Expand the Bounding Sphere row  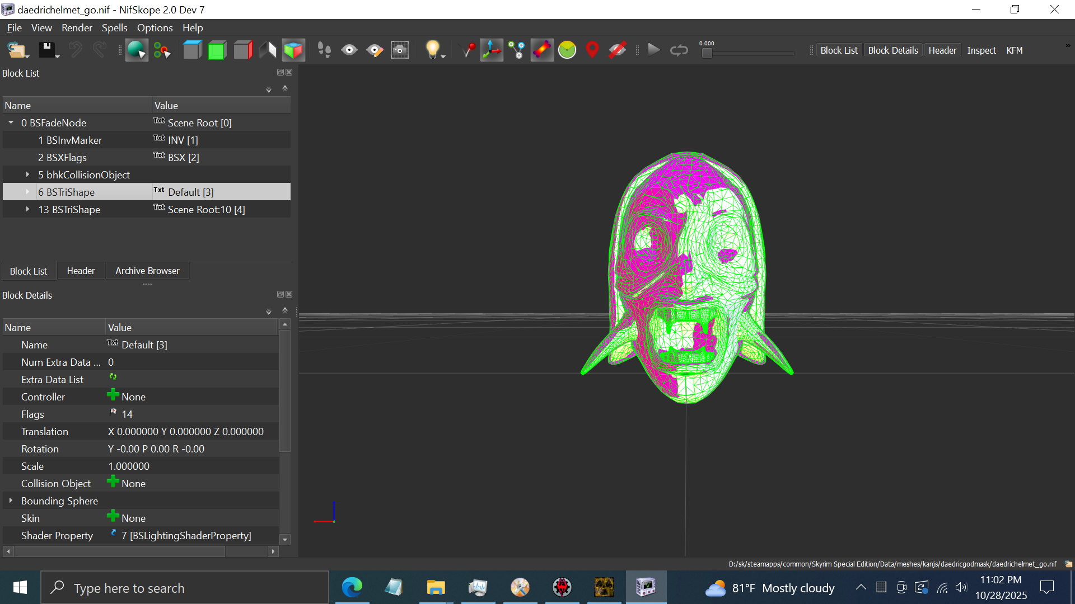pyautogui.click(x=11, y=501)
